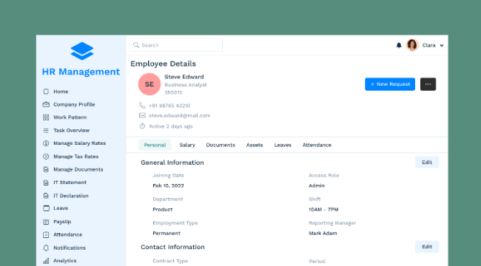Switch to the Salary tab
The width and height of the screenshot is (481, 266).
pyautogui.click(x=187, y=145)
